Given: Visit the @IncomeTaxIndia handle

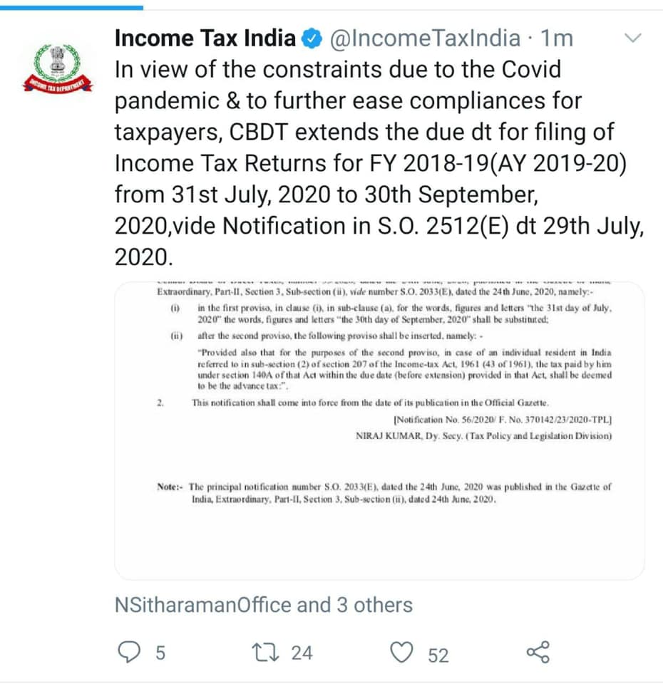Looking at the screenshot, I should [425, 38].
